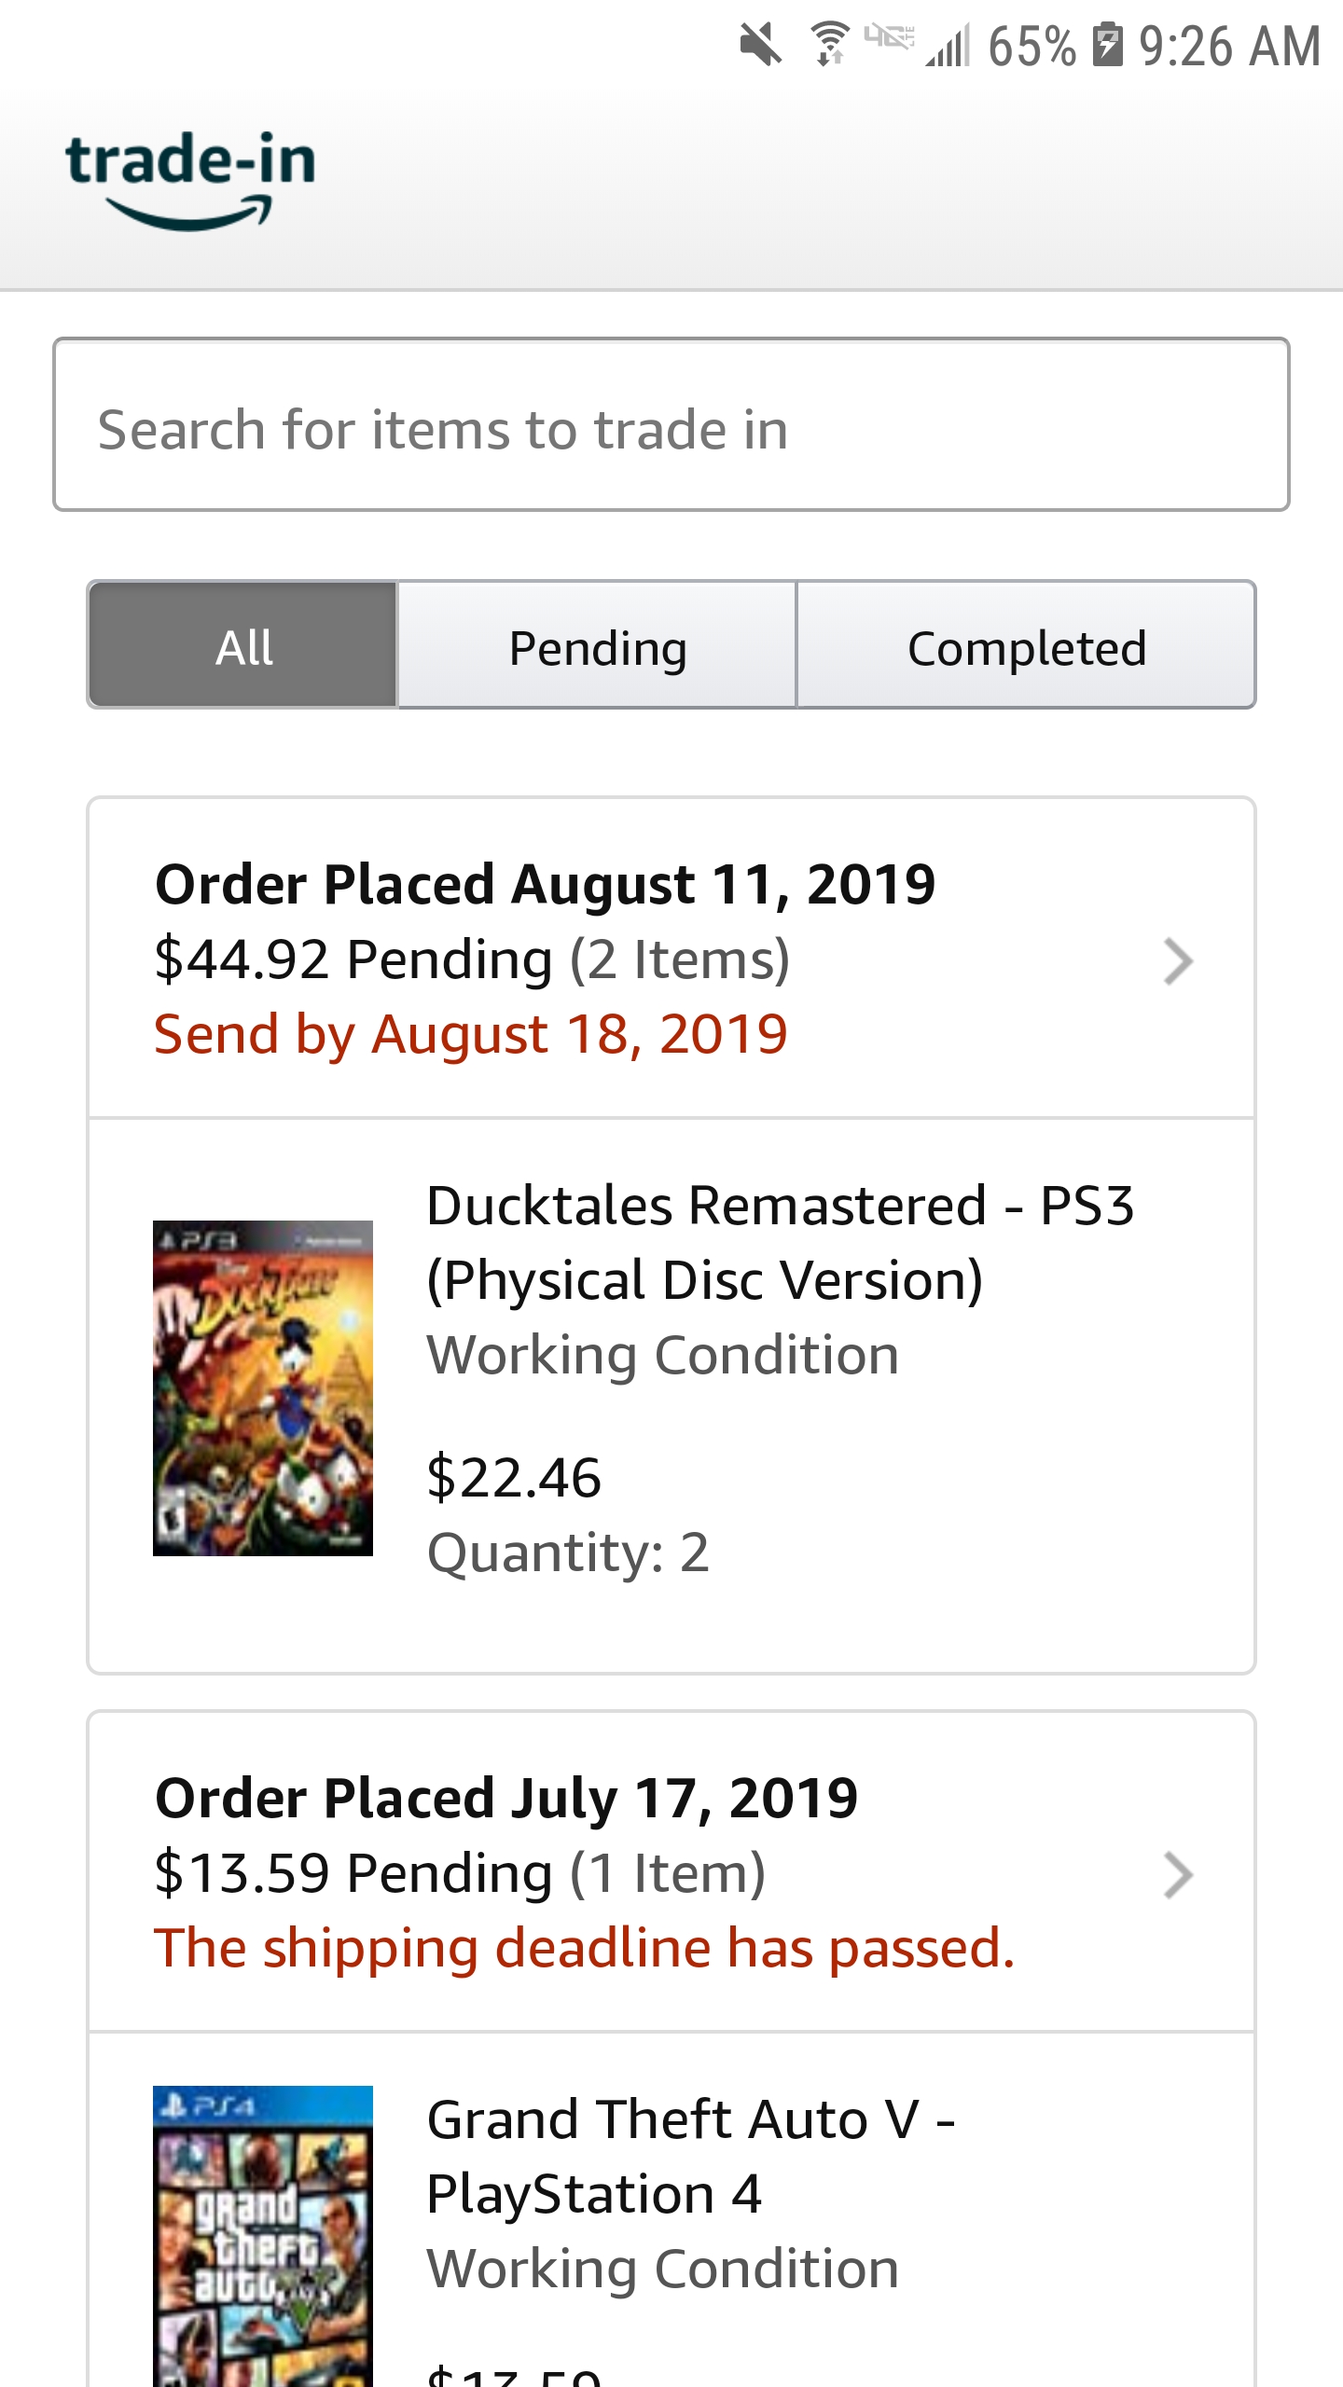Viewport: 1343px width, 2387px height.
Task: Tap the muted sound status icon
Action: 760,45
